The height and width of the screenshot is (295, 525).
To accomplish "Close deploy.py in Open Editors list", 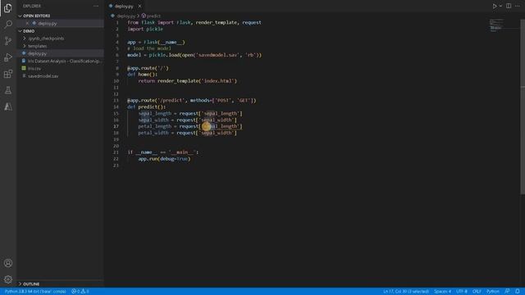I will pos(27,24).
